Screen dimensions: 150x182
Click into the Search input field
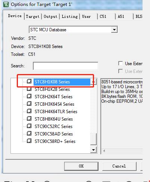pyautogui.click(x=66, y=66)
